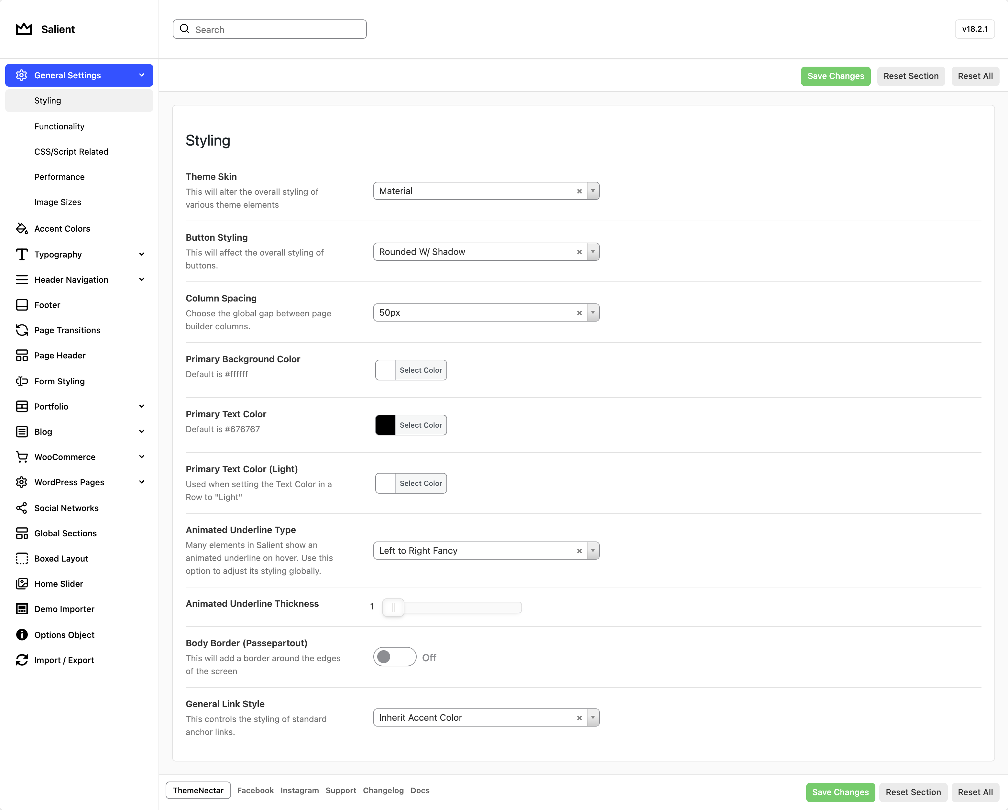Click the Search input field
The image size is (1008, 810).
pyautogui.click(x=270, y=29)
